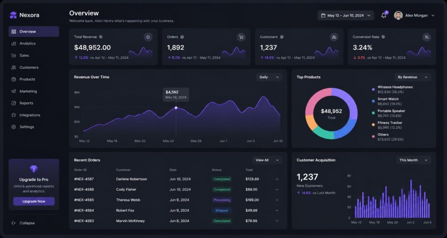Click Smart Watch blue legend dot
The width and height of the screenshot is (447, 238).
pos(373,101)
